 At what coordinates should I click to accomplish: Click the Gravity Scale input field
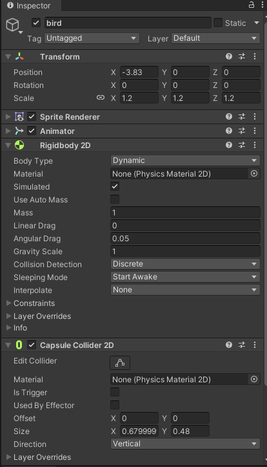pos(185,252)
